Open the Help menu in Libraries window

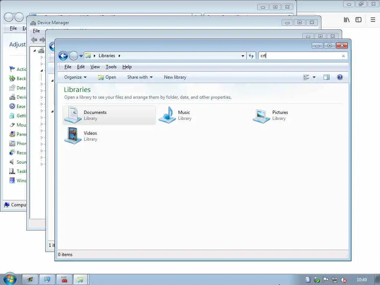pos(127,67)
